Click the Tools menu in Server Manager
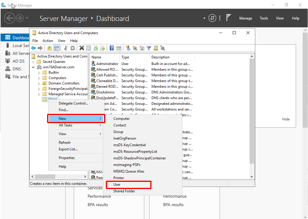 click(264, 18)
